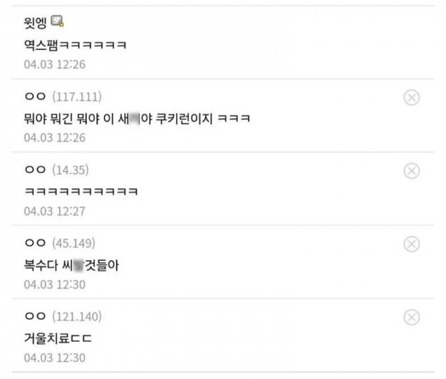446x379 pixels.
Task: Click the comment text 거울치료ㄷㄷ
Action: point(58,338)
